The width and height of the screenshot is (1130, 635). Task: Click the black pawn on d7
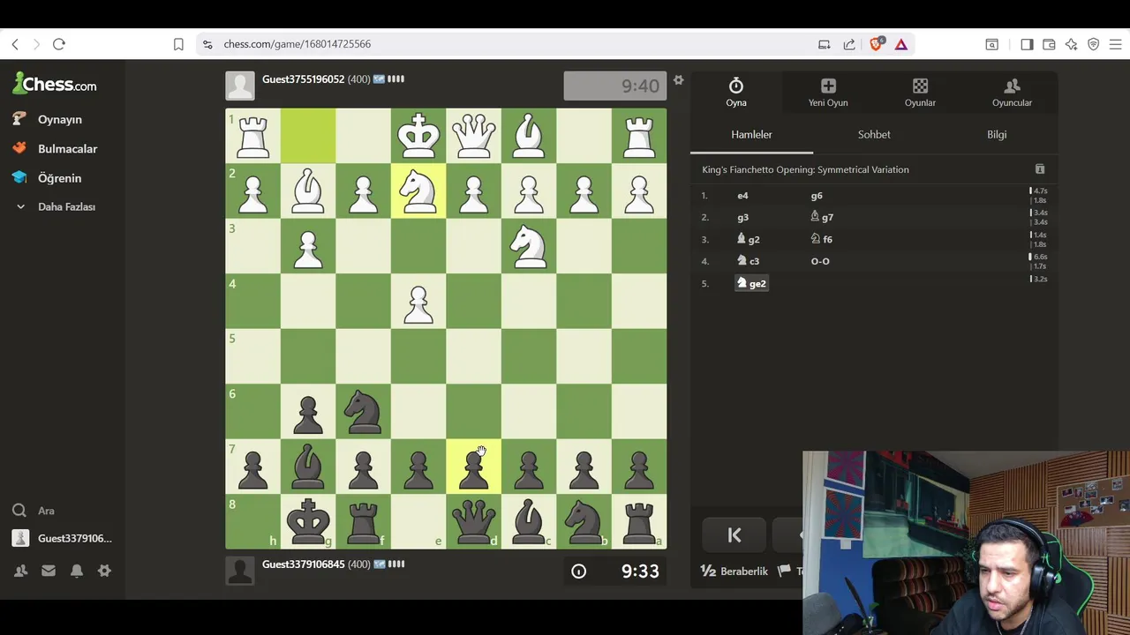click(x=473, y=467)
